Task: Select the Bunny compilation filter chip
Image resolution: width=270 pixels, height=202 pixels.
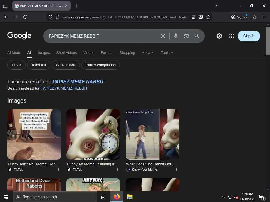Action: click(x=100, y=65)
